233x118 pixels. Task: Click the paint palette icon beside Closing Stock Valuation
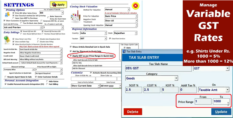point(75,17)
